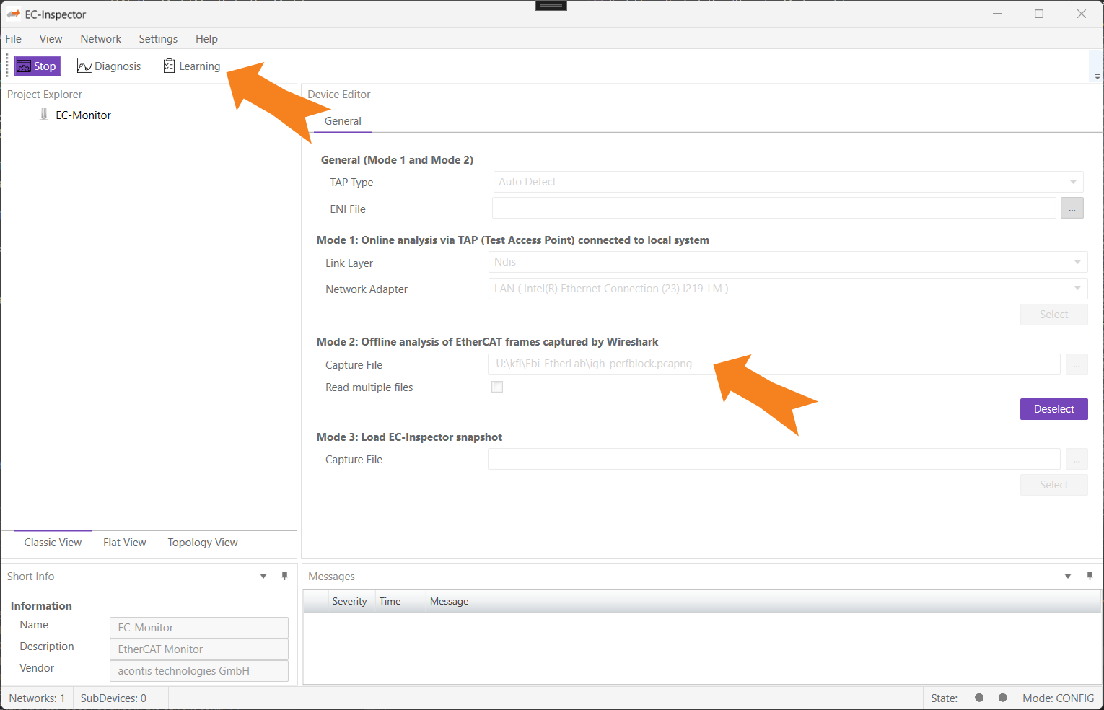Viewport: 1104px width, 710px height.
Task: Pin the Messages panel
Action: [x=1090, y=576]
